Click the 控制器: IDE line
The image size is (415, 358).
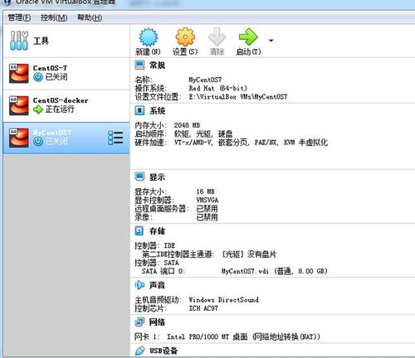155,245
